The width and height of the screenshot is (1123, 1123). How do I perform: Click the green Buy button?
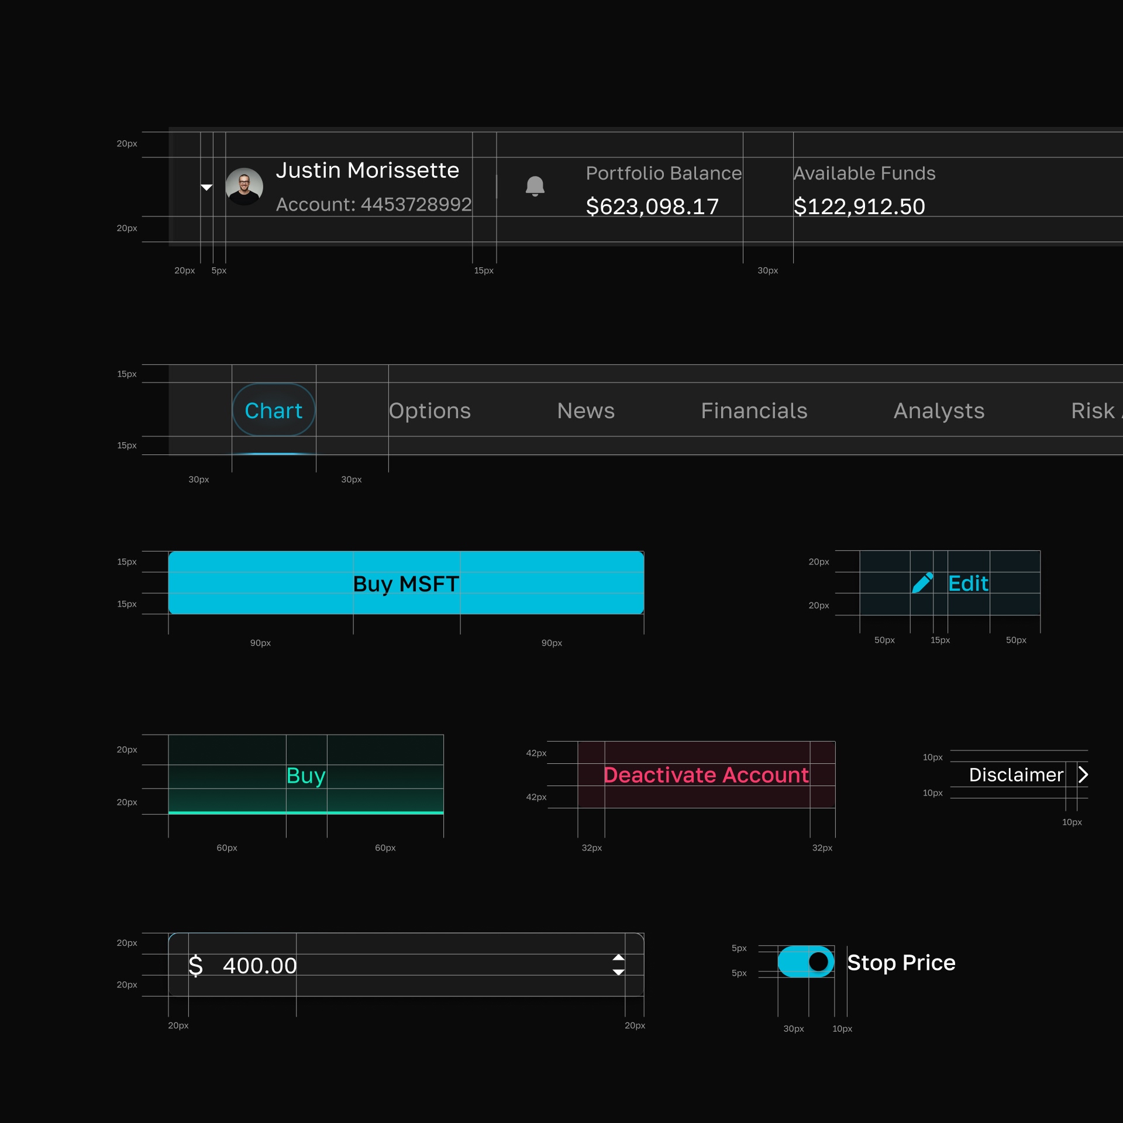tap(306, 775)
